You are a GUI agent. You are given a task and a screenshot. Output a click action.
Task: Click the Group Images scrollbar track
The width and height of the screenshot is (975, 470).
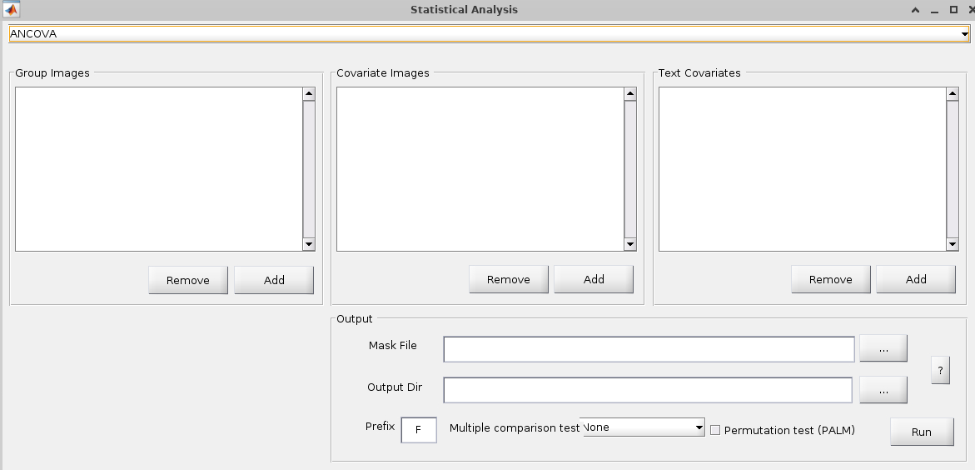click(x=309, y=169)
